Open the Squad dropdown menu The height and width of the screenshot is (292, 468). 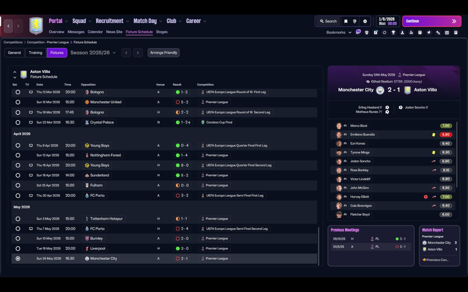click(82, 21)
